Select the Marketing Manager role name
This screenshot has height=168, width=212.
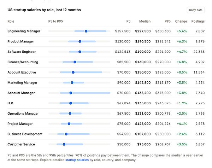[x=22, y=82]
